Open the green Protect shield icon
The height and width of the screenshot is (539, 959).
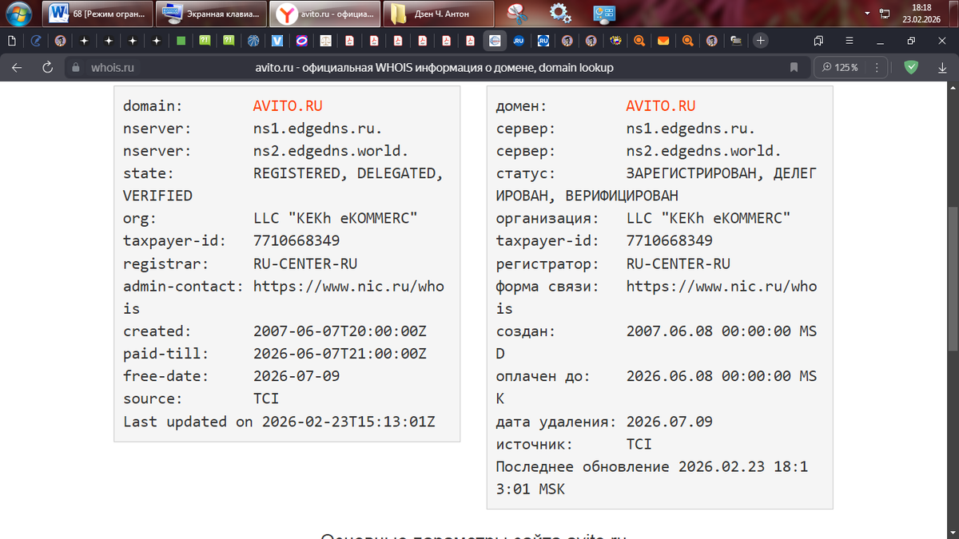[x=911, y=68]
